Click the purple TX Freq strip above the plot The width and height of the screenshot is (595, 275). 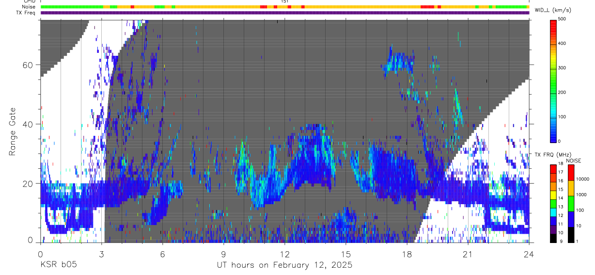285,13
